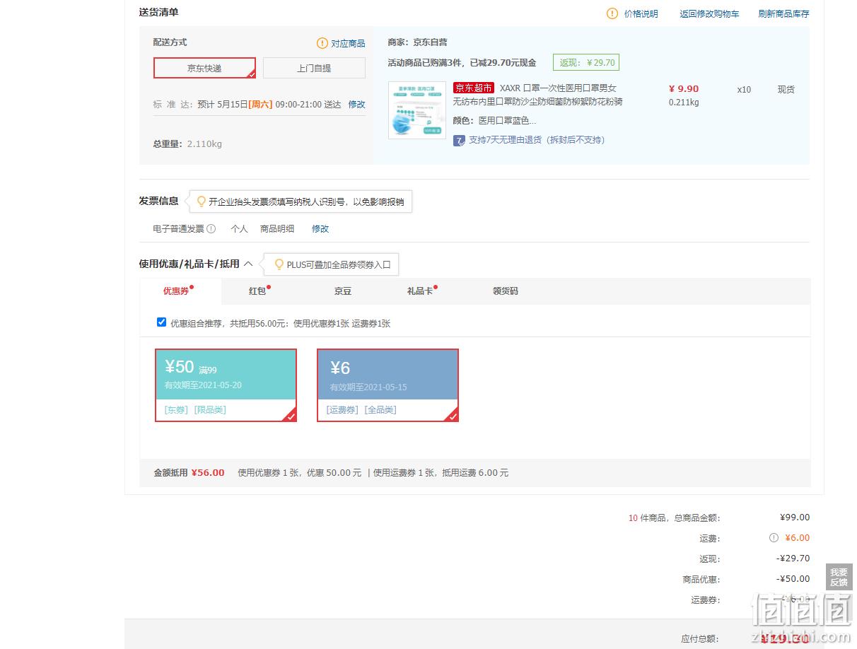857x649 pixels.
Task: Click the 现货 stock status
Action: (786, 90)
